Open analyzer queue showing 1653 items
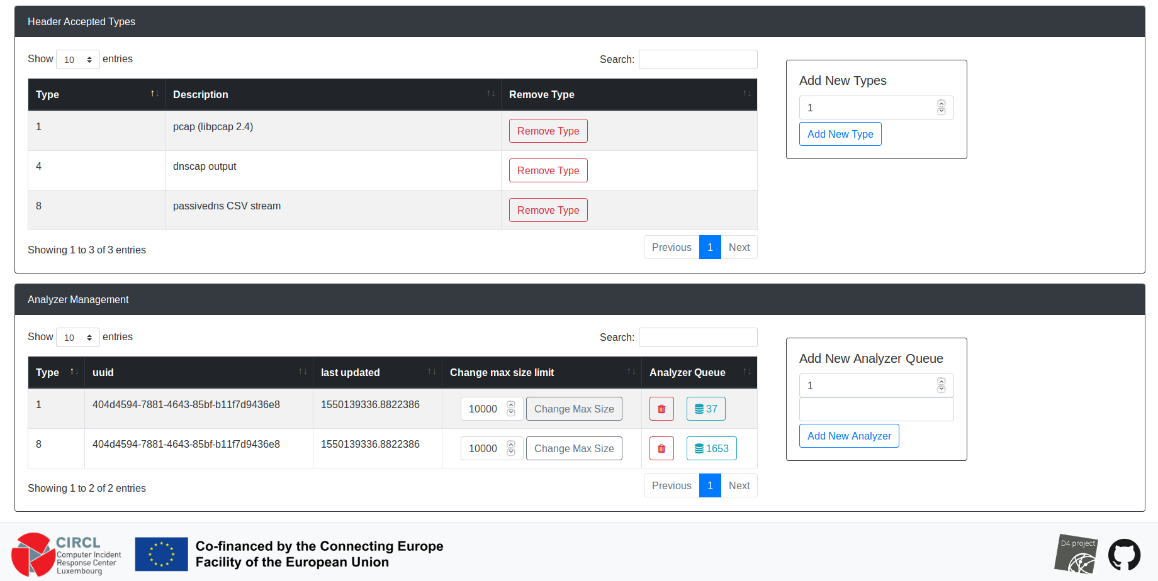Image resolution: width=1158 pixels, height=581 pixels. [711, 448]
